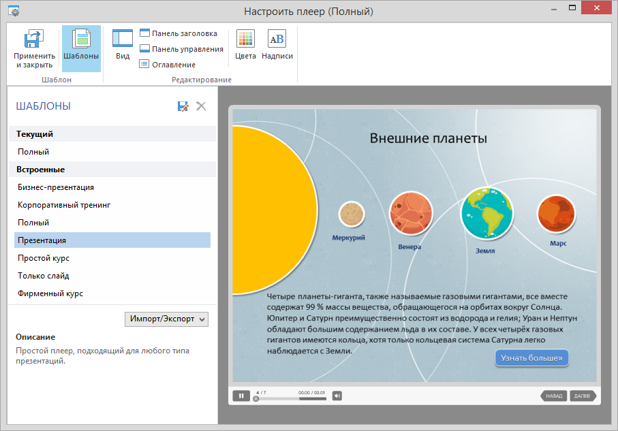Choose the Только слайд template
Screen dimensions: 618x431
(x=112, y=276)
